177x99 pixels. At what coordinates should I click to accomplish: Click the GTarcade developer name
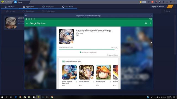click(x=80, y=33)
